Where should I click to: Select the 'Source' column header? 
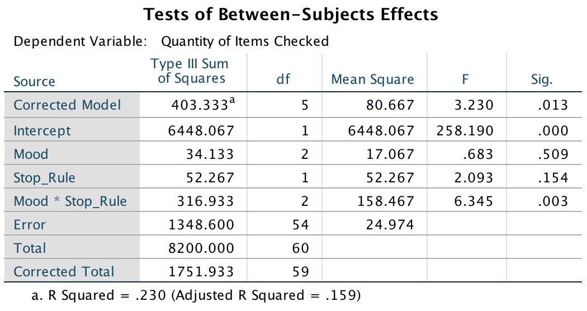(x=35, y=82)
